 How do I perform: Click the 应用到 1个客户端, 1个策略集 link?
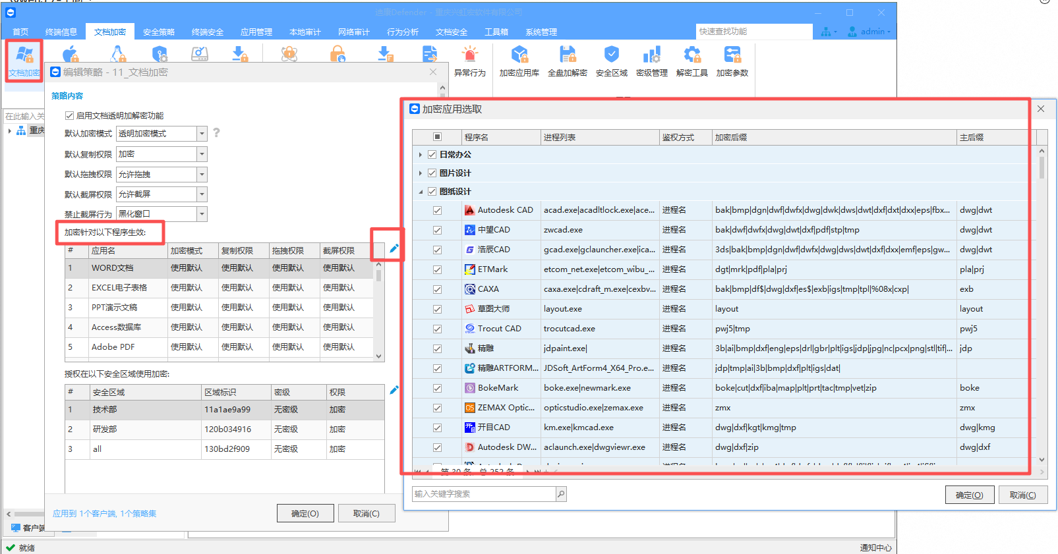click(x=105, y=513)
